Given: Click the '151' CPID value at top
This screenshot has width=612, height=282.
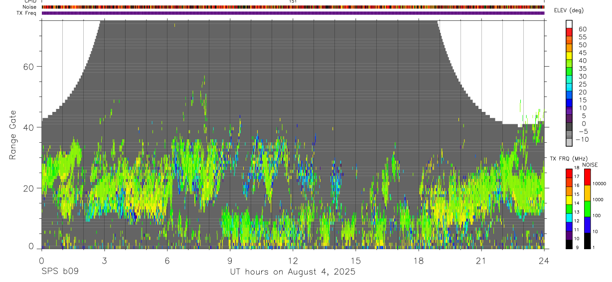Looking at the screenshot, I should [x=293, y=1].
